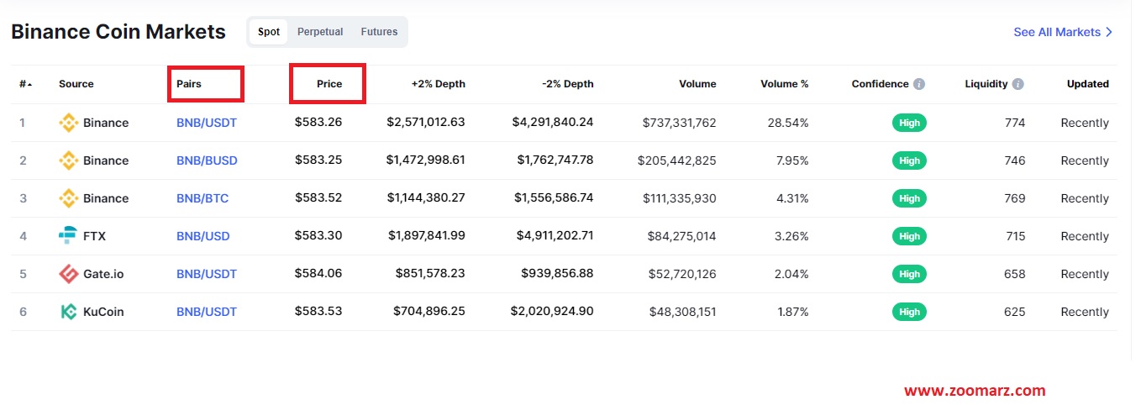Click the price $583.52
This screenshot has width=1141, height=405.
tap(318, 198)
